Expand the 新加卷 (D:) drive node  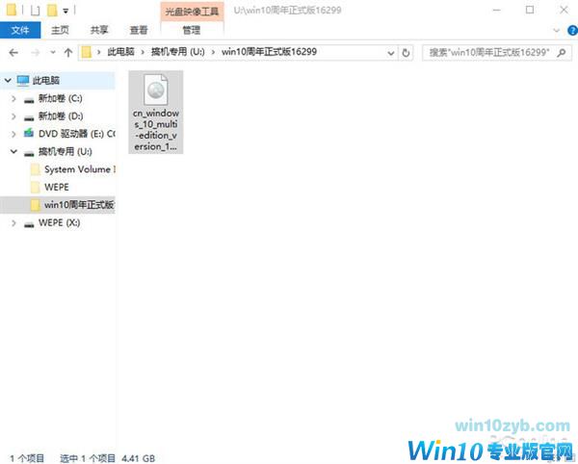point(13,116)
